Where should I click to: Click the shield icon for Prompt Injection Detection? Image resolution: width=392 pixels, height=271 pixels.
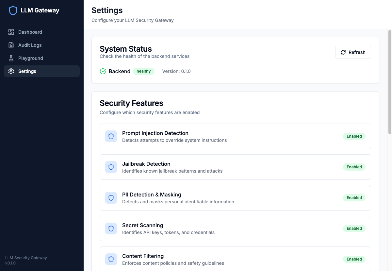tap(111, 136)
